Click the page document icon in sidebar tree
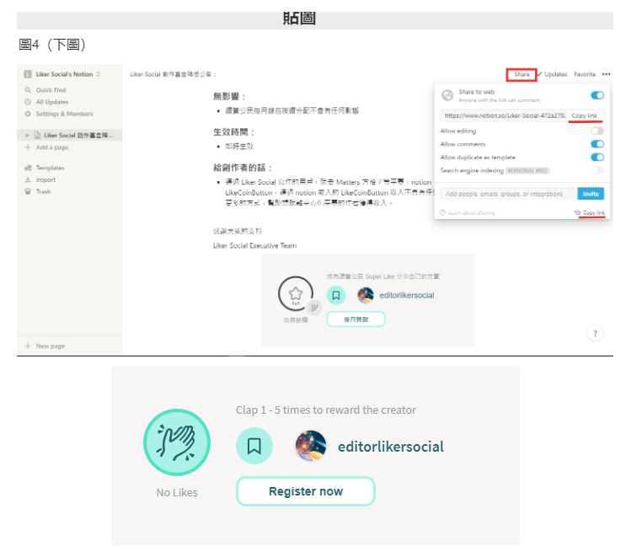Image resolution: width=631 pixels, height=557 pixels. point(37,135)
